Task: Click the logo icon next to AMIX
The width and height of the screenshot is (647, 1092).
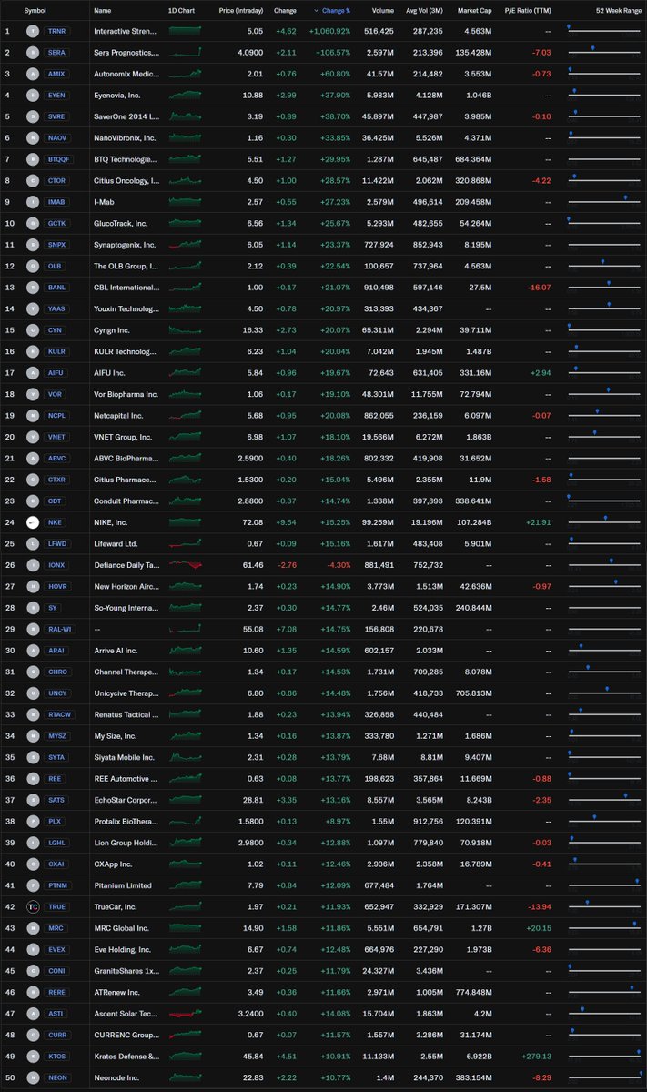Action: [x=33, y=74]
